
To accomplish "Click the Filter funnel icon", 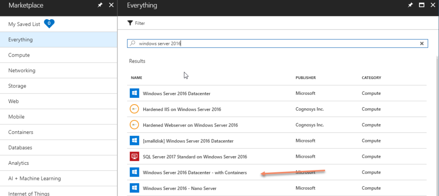I will click(129, 23).
